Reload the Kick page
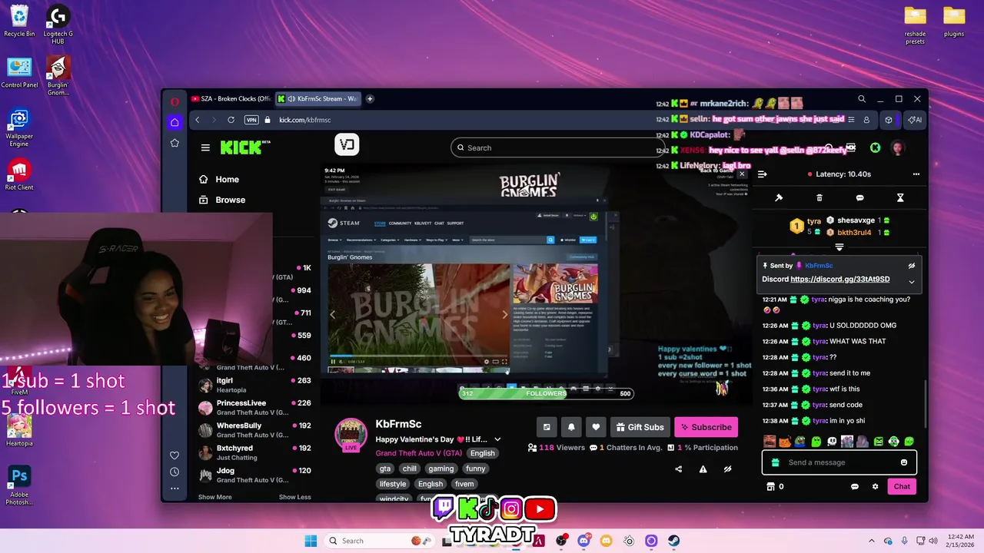This screenshot has width=984, height=553. [231, 120]
